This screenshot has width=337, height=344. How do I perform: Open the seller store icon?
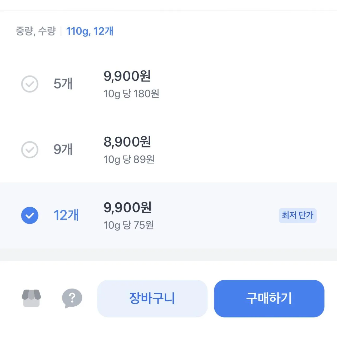click(x=31, y=298)
